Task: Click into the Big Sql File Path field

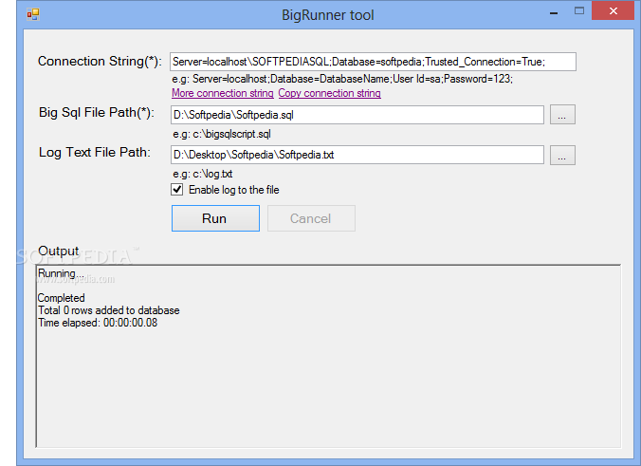Action: 357,115
